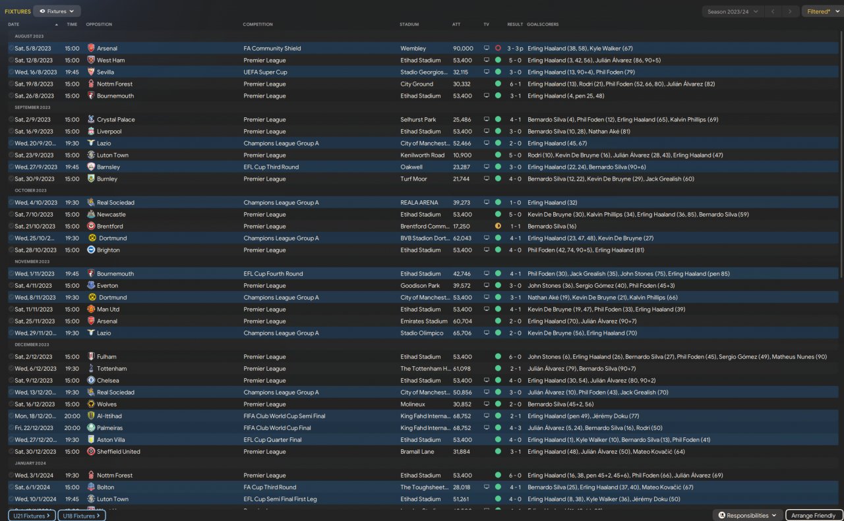The height and width of the screenshot is (521, 844).
Task: Click the 'Wembley' stadium text
Action: [413, 48]
